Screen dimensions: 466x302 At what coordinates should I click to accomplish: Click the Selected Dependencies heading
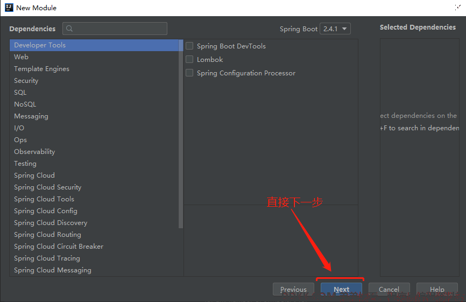coord(418,27)
